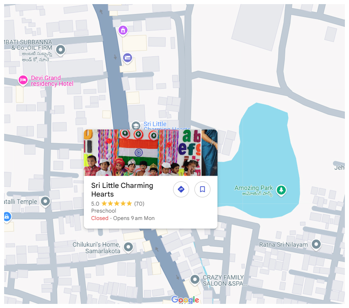Open Devi Grand residency Hotel pin

point(23,81)
